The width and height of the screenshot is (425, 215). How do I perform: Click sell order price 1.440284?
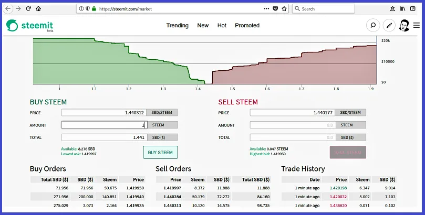point(172,197)
